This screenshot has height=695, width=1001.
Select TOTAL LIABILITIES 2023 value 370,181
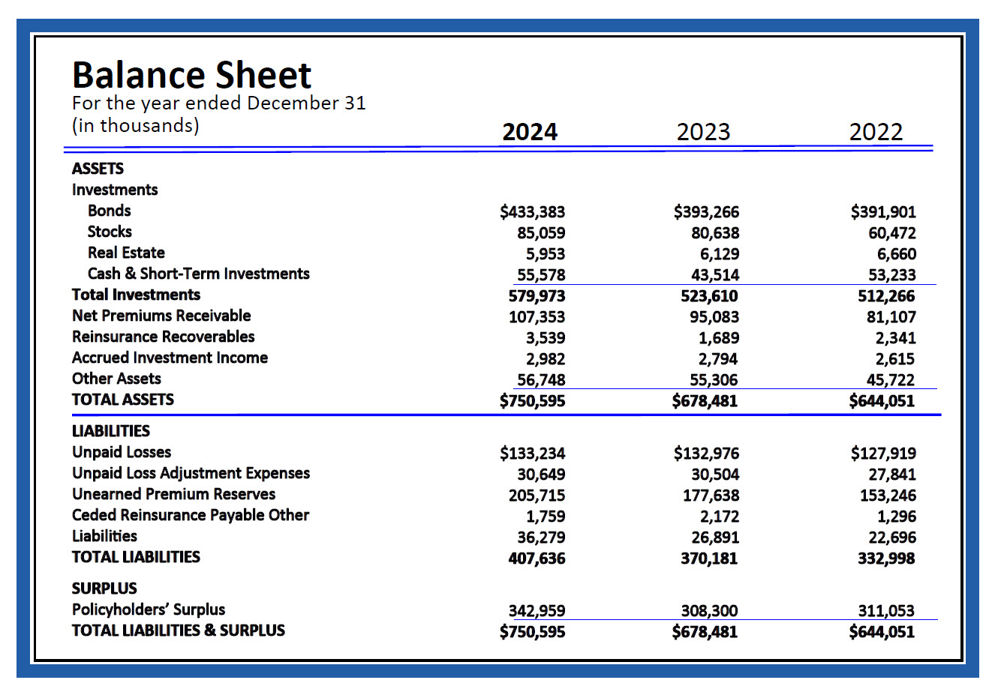pyautogui.click(x=710, y=559)
